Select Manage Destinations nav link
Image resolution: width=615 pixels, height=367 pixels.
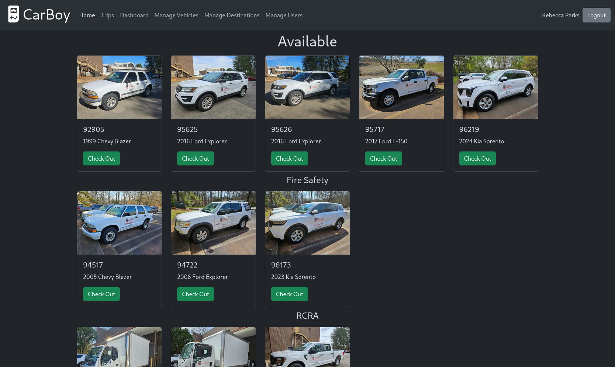[232, 15]
